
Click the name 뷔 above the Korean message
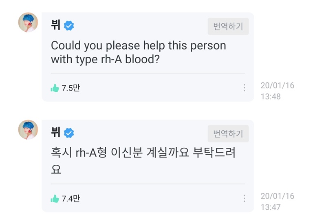[x=56, y=132]
